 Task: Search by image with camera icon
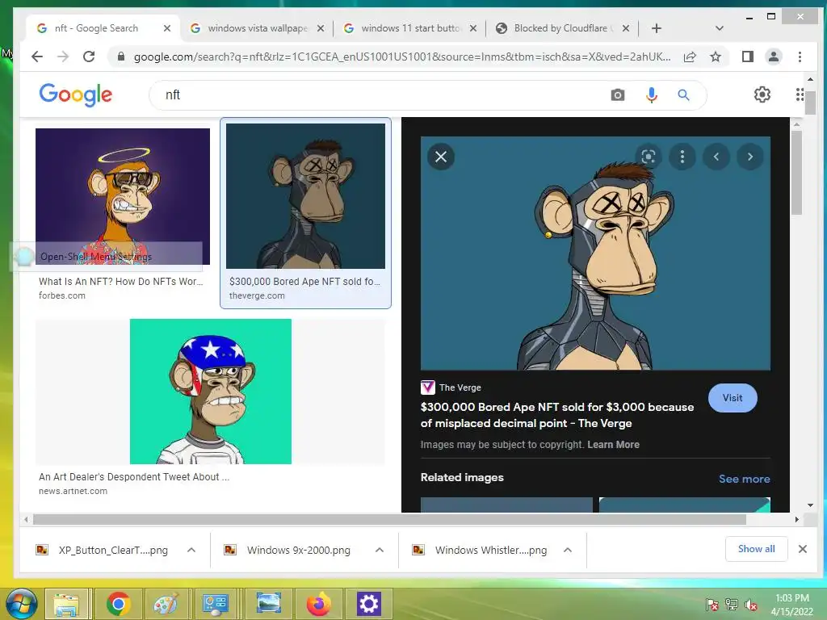pos(618,95)
